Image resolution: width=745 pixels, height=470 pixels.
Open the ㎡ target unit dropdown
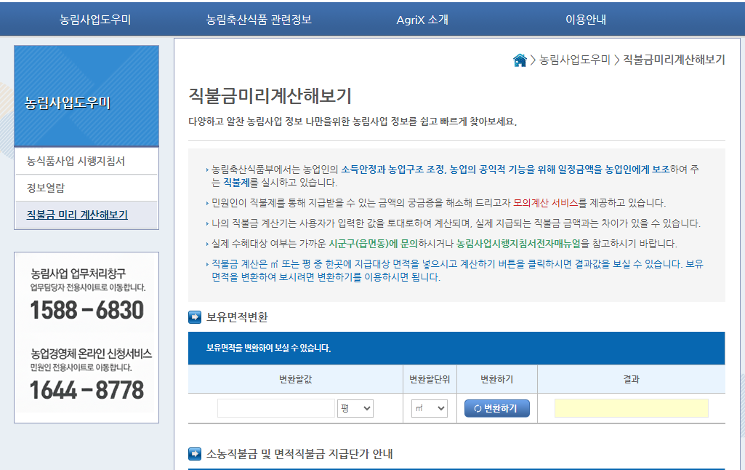430,408
